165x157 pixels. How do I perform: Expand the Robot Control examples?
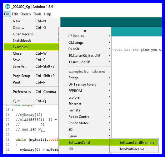[85, 117]
